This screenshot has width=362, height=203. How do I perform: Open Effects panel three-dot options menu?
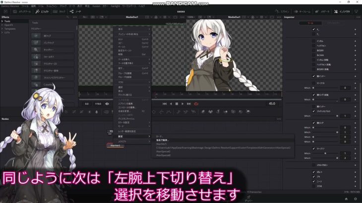75,17
